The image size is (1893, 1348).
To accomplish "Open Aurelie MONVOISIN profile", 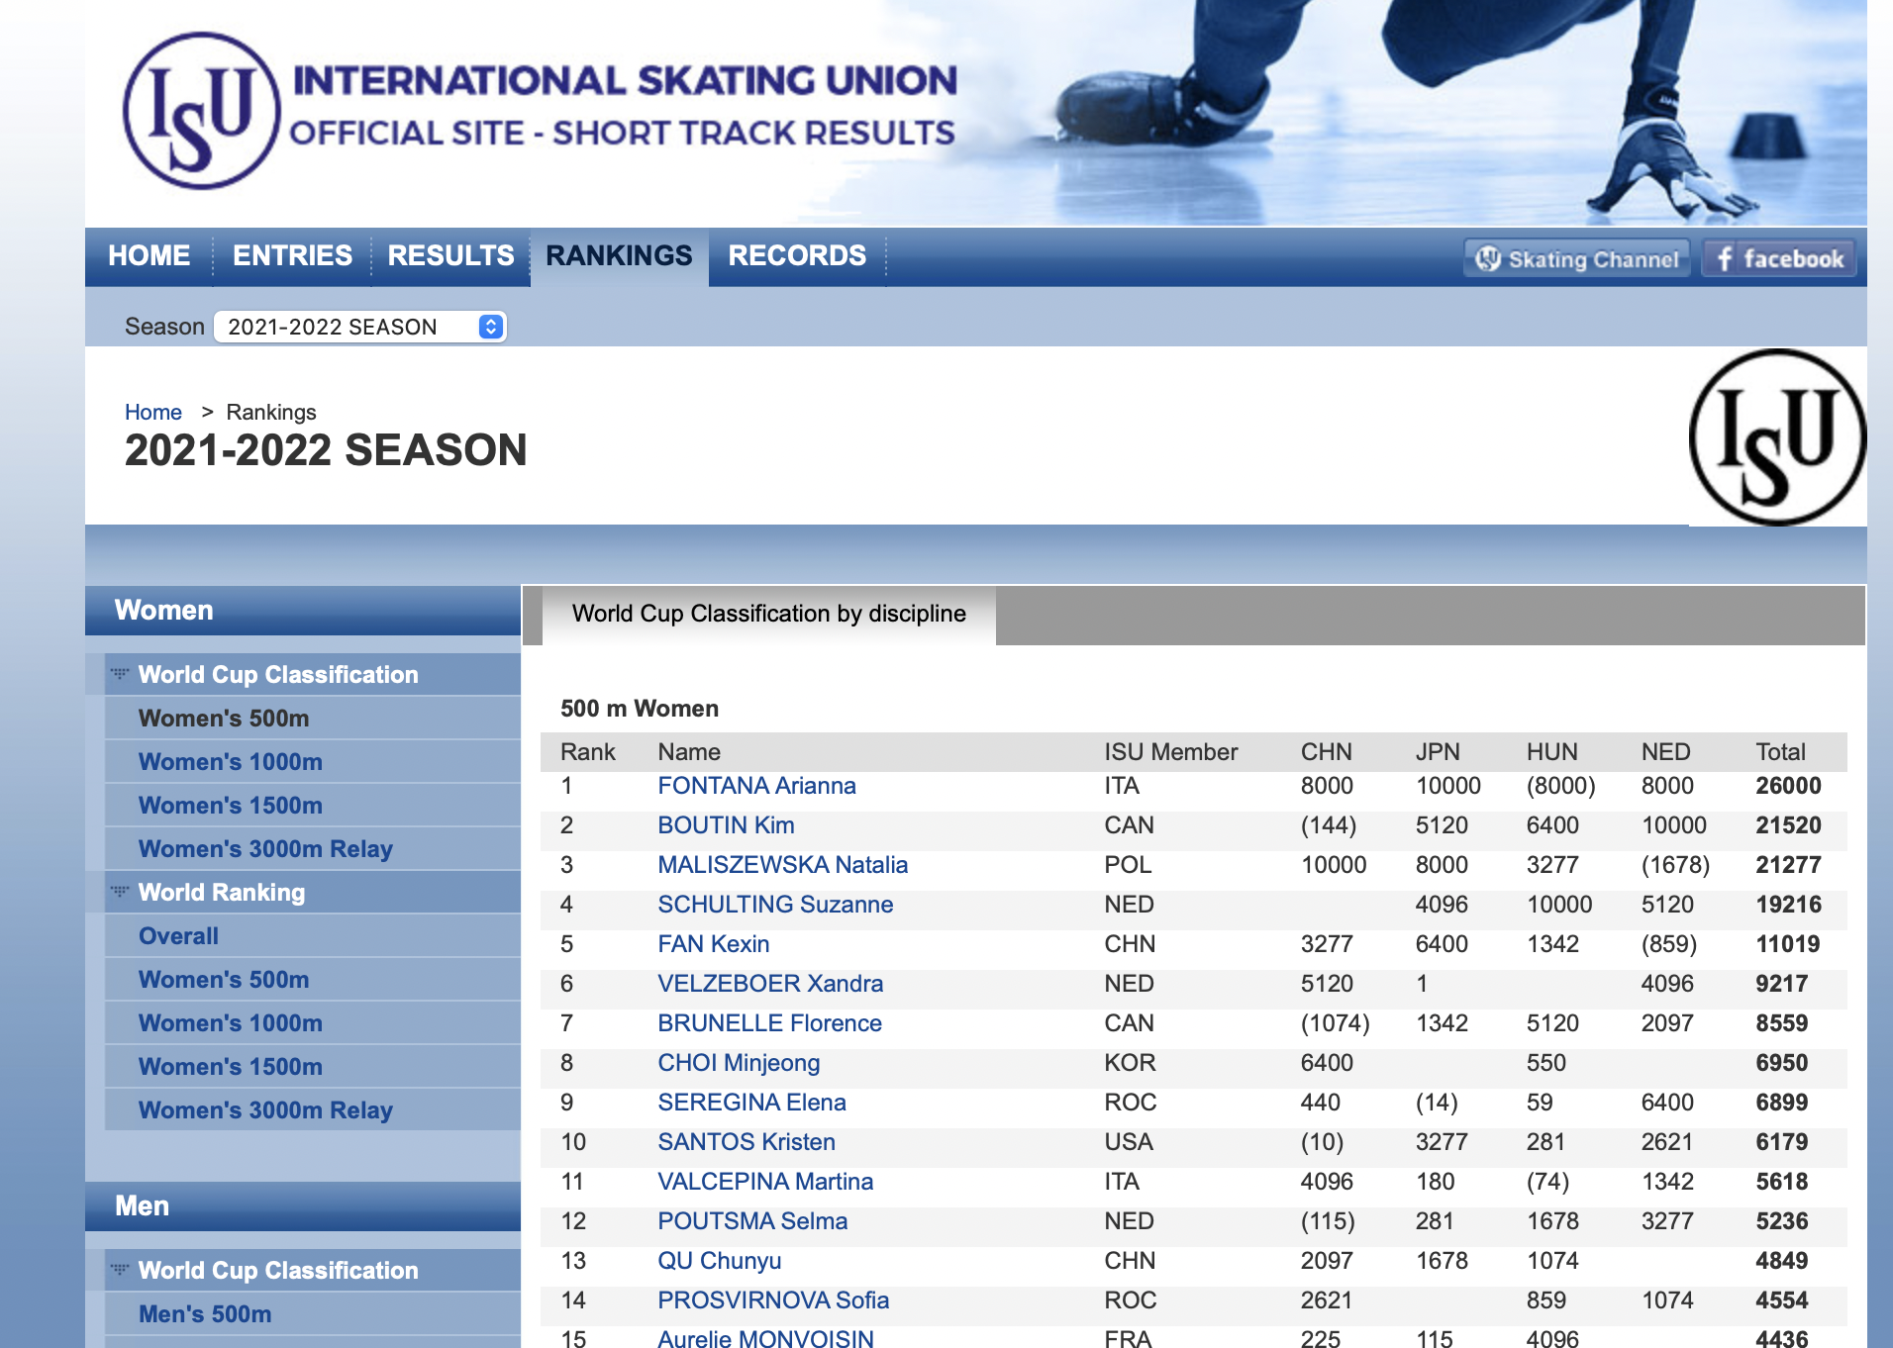I will tap(765, 1338).
